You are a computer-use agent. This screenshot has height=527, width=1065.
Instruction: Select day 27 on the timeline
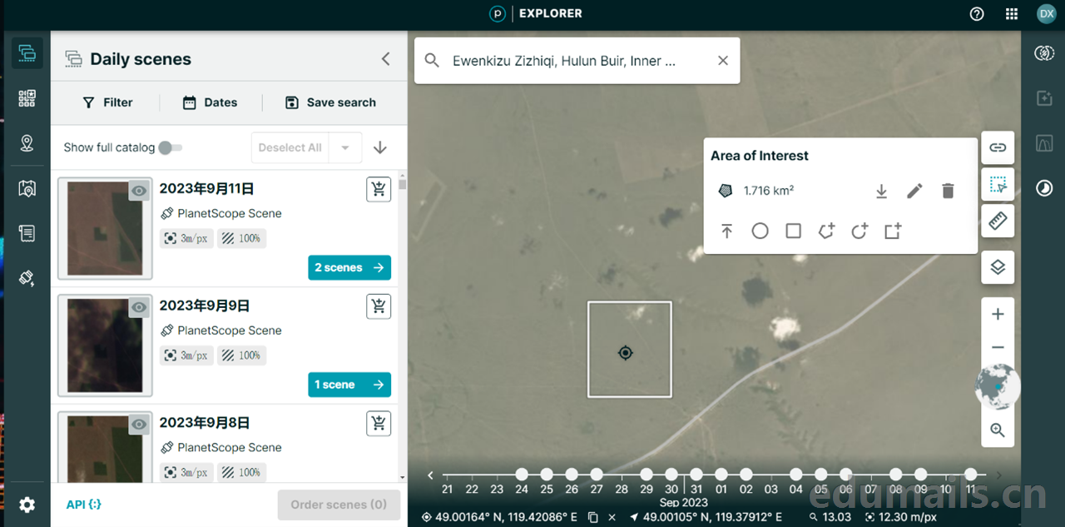(x=597, y=475)
